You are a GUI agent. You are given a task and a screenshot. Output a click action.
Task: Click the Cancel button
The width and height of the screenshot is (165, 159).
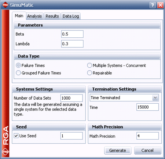pos(148,151)
